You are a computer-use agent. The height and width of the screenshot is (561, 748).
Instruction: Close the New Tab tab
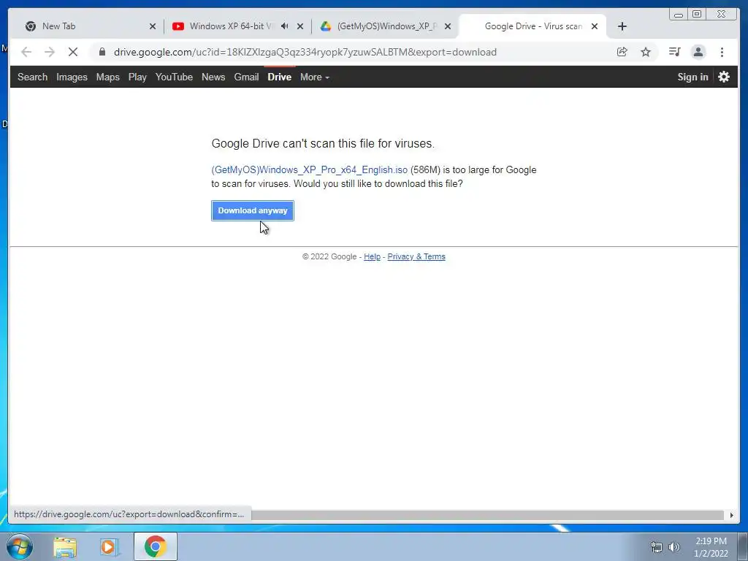(x=153, y=26)
